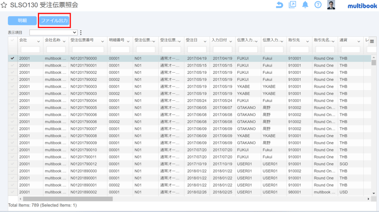Open the 会社 column sort arrow

(39, 41)
